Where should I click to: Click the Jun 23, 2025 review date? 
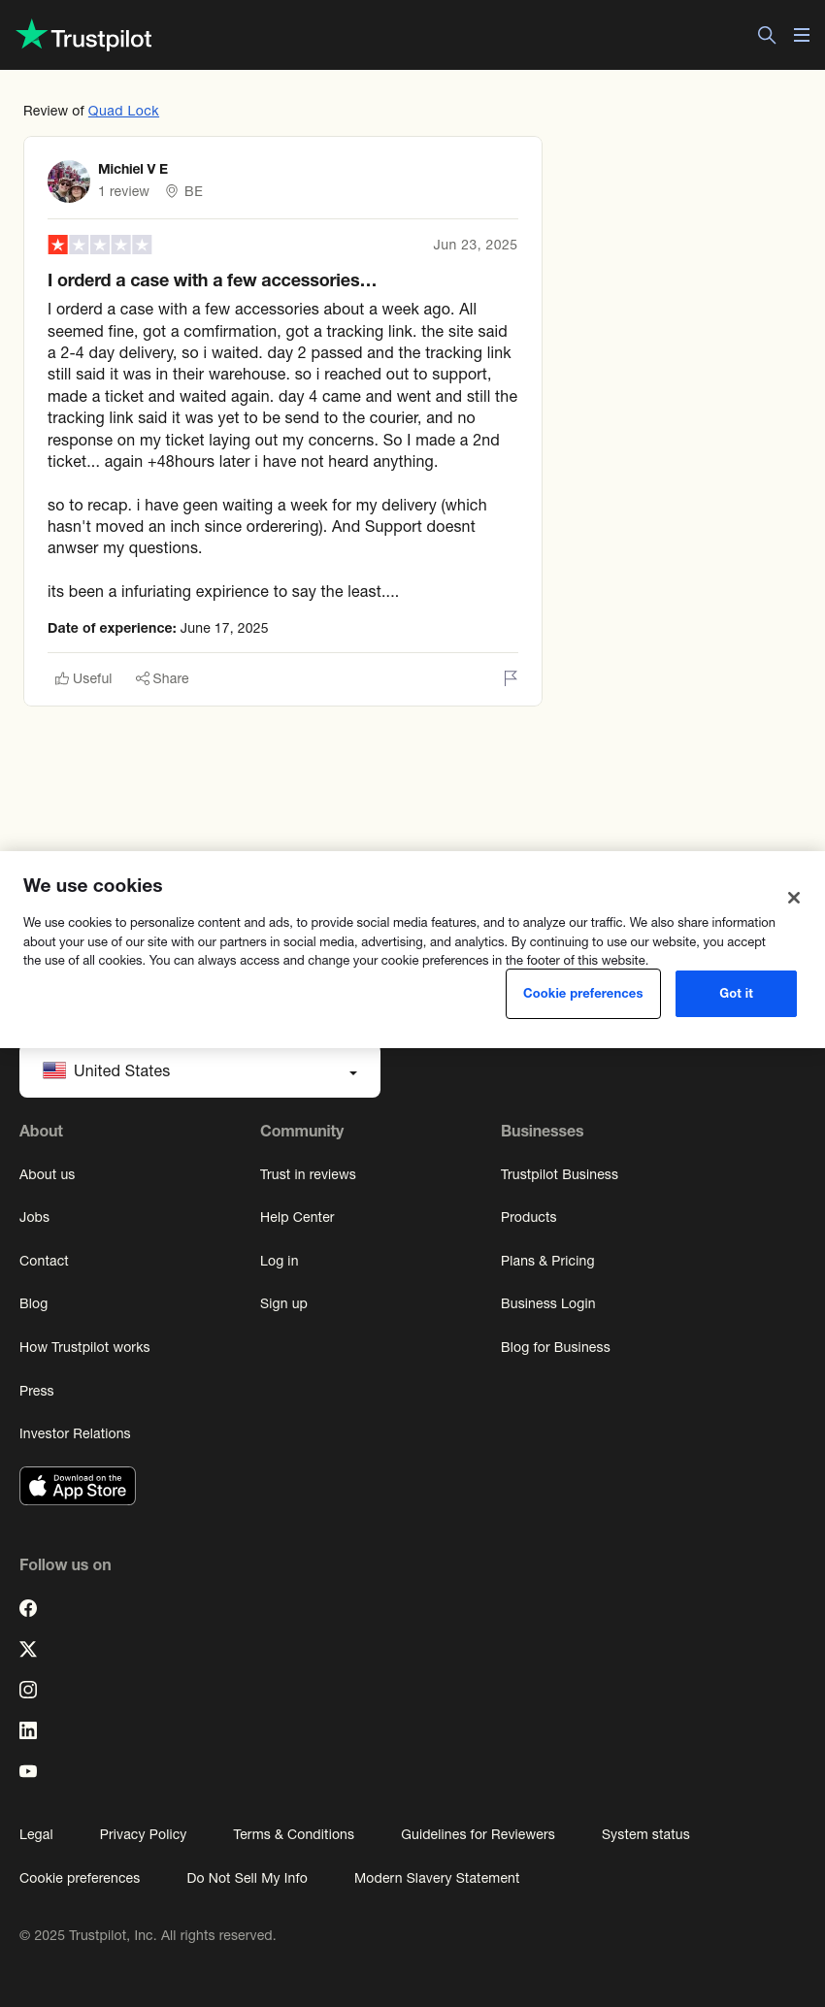tap(475, 245)
